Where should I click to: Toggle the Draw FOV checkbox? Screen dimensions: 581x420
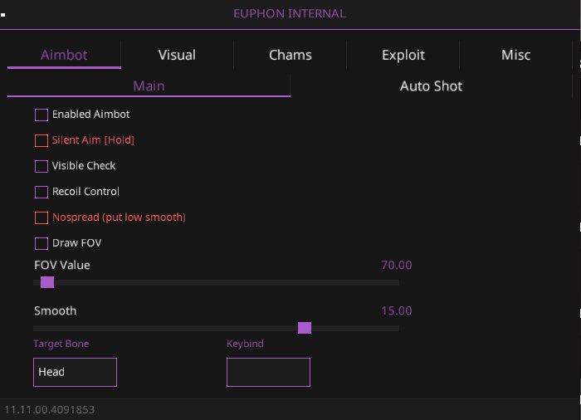(41, 243)
